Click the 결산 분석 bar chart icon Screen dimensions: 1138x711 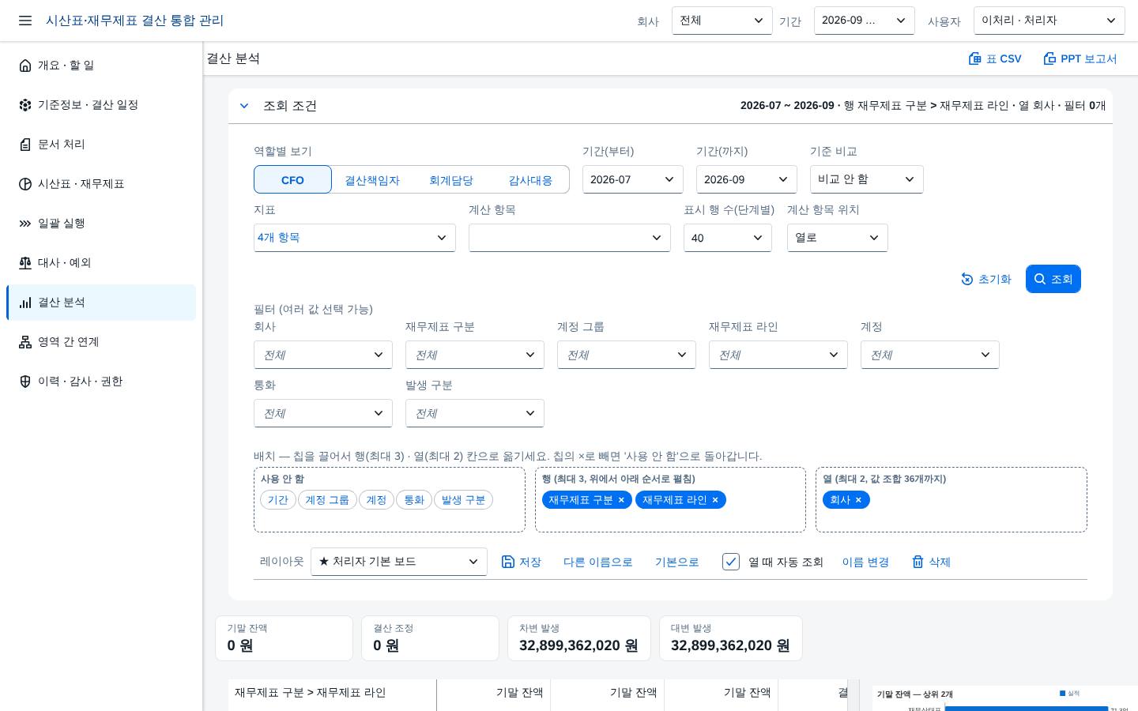tap(25, 303)
